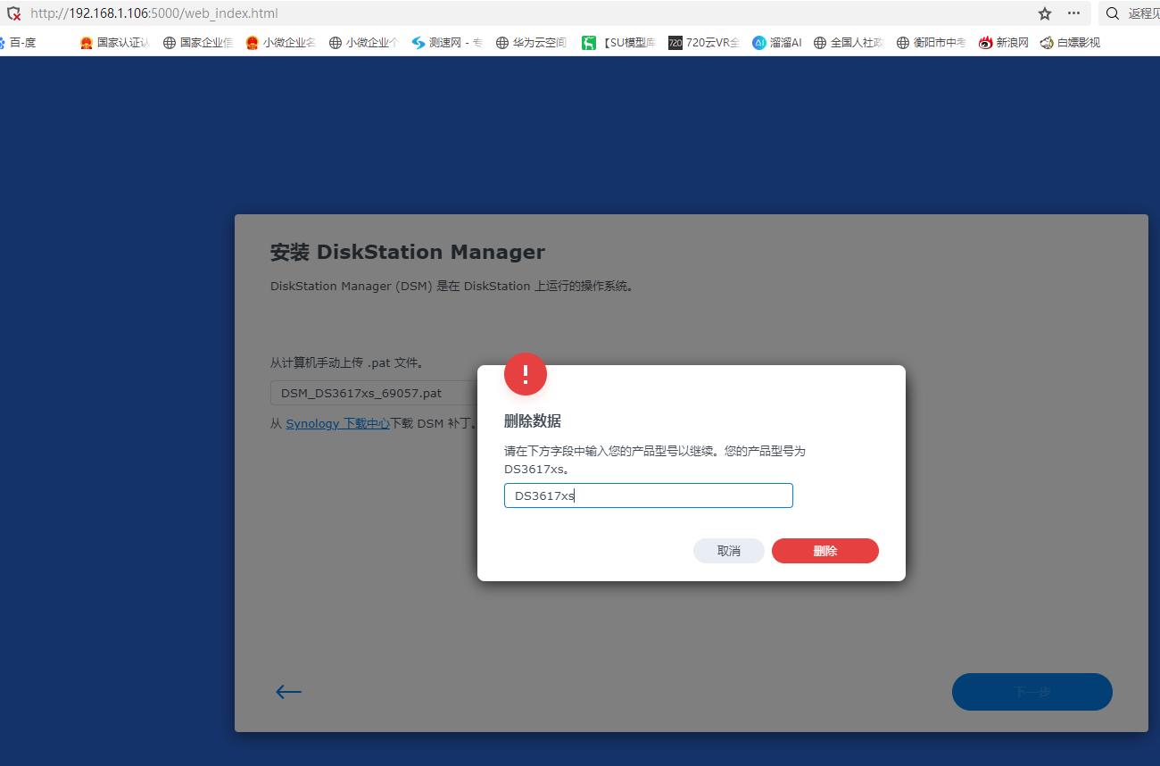1160x766 pixels.
Task: Open the 衡阳市中考 bookmark
Action: click(x=932, y=42)
